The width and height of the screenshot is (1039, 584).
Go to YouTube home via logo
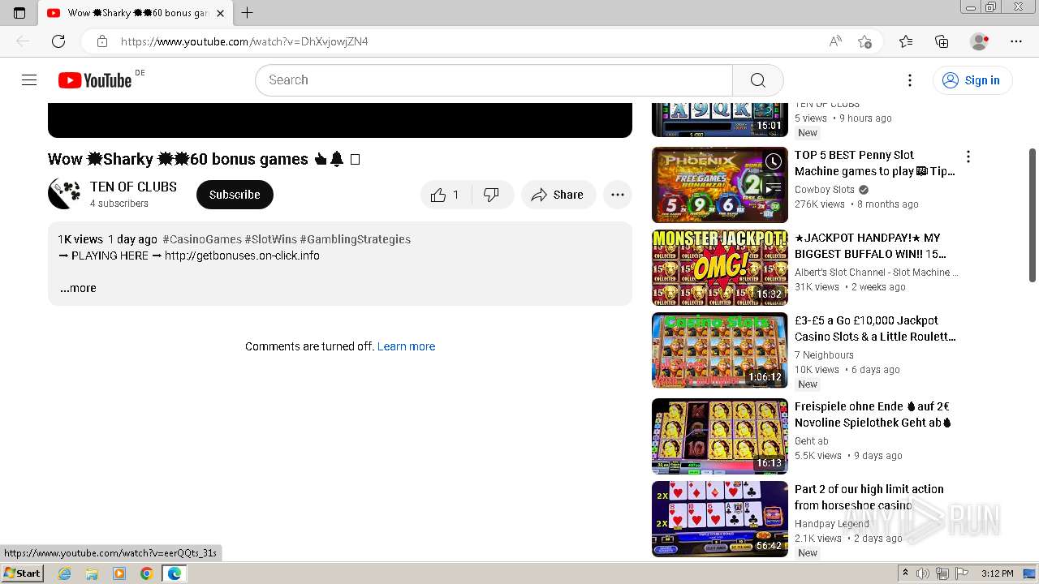pyautogui.click(x=95, y=80)
